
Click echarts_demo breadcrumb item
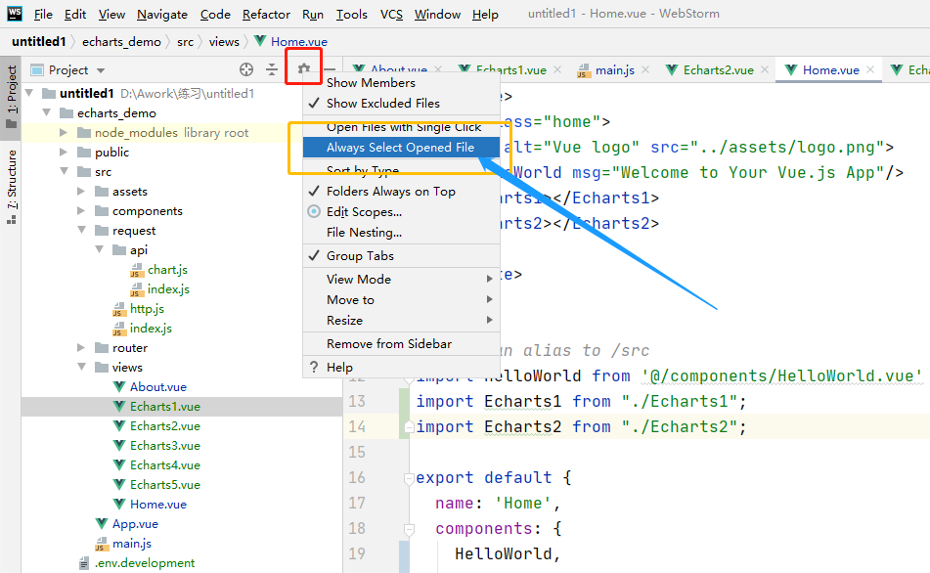click(x=121, y=41)
